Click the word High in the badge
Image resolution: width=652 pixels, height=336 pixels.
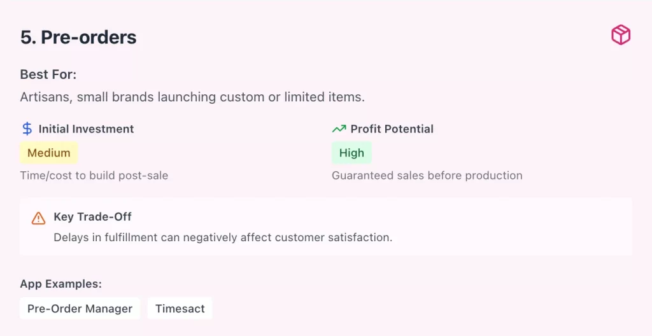point(351,153)
